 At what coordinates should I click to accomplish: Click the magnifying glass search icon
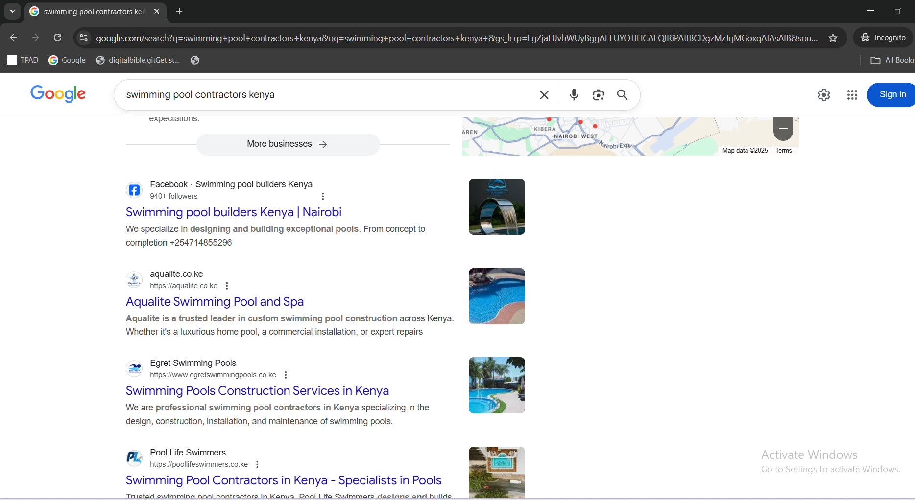pos(622,95)
